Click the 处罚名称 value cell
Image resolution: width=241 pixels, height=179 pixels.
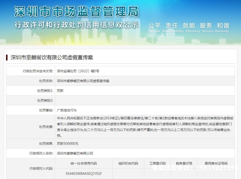[83, 81]
